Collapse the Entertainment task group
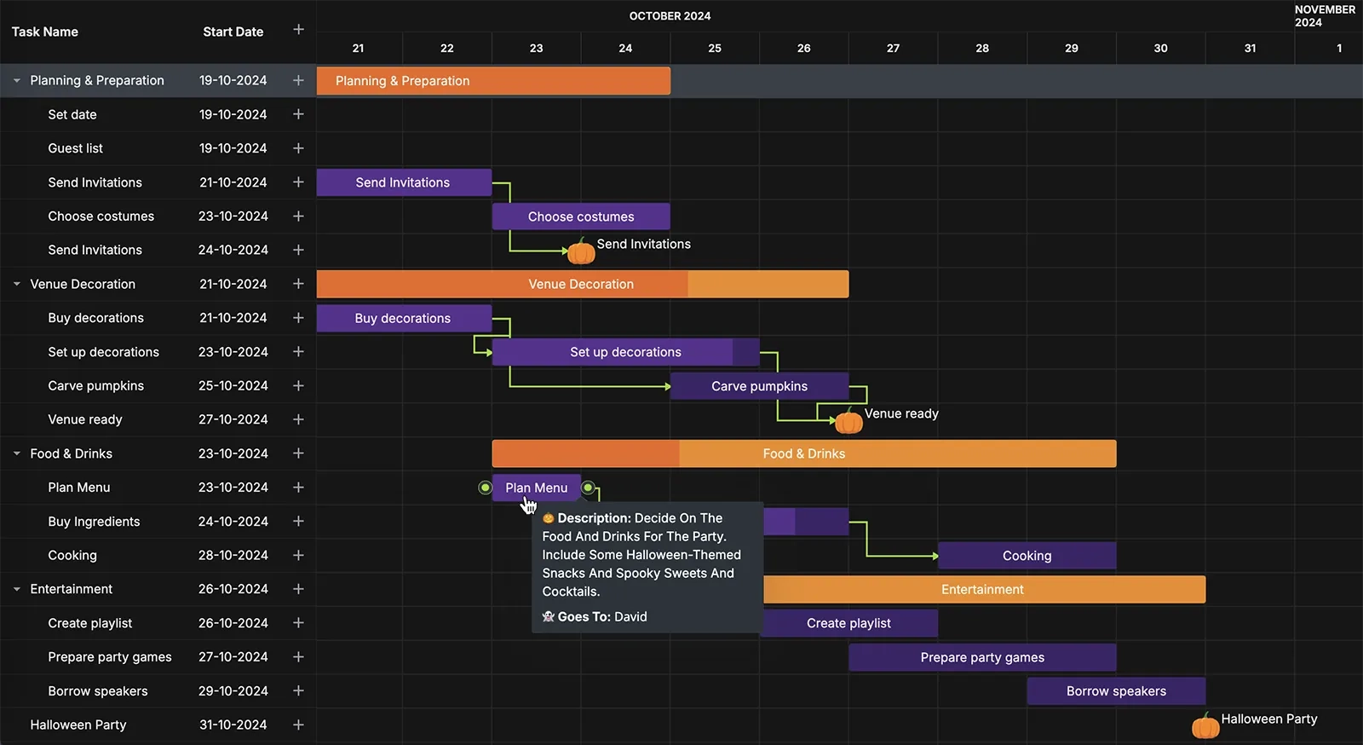 click(x=17, y=589)
